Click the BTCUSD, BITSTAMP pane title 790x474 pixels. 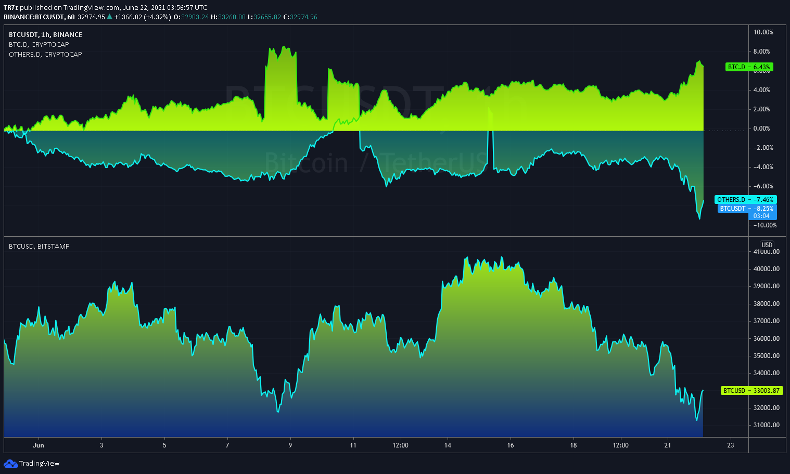(39, 247)
